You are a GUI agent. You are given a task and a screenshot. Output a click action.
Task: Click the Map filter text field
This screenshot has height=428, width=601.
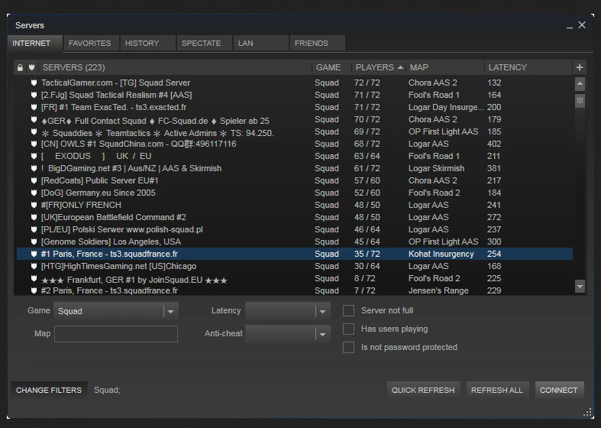(x=116, y=334)
